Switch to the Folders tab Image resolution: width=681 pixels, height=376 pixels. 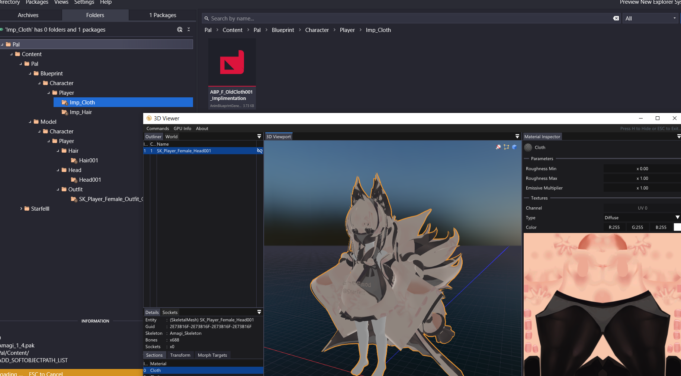coord(95,15)
